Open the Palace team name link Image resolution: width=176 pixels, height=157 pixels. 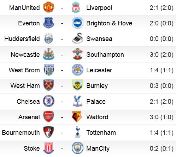click(96, 102)
